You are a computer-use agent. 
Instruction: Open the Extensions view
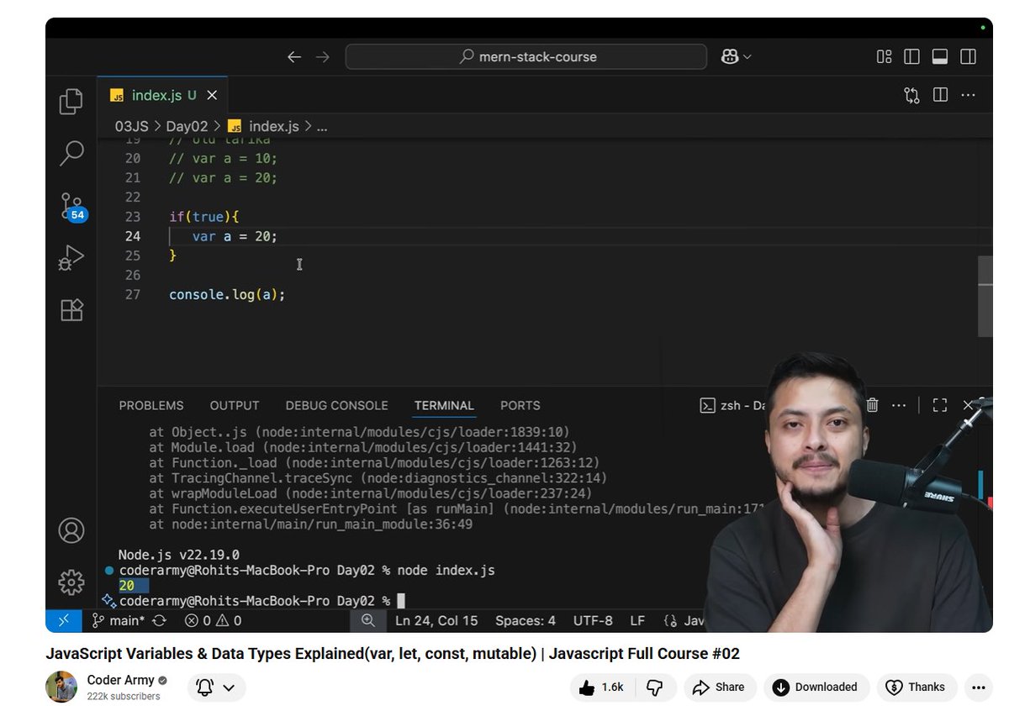coord(71,310)
